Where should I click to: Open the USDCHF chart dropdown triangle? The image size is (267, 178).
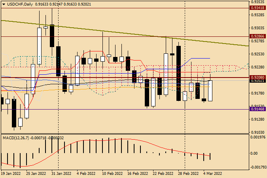click(x=4, y=4)
